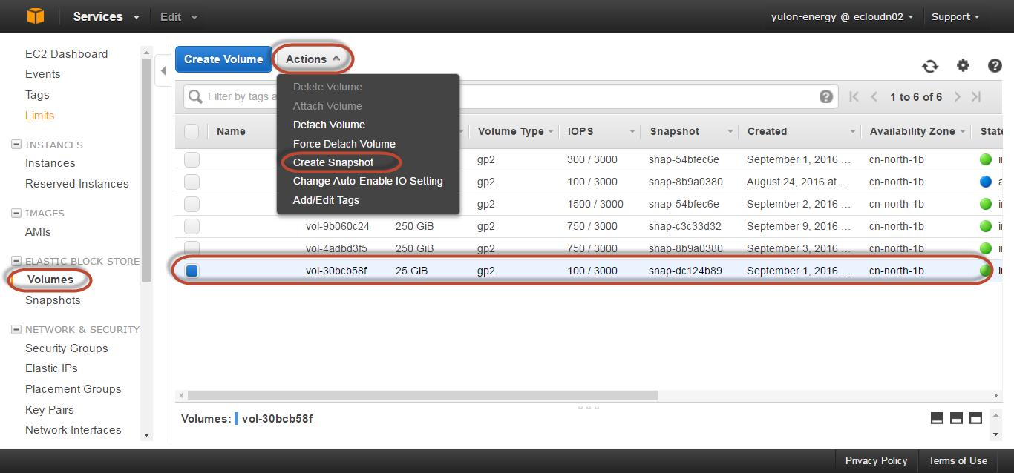The image size is (1014, 473).
Task: Select Detach Volume menu entry
Action: [x=329, y=125]
